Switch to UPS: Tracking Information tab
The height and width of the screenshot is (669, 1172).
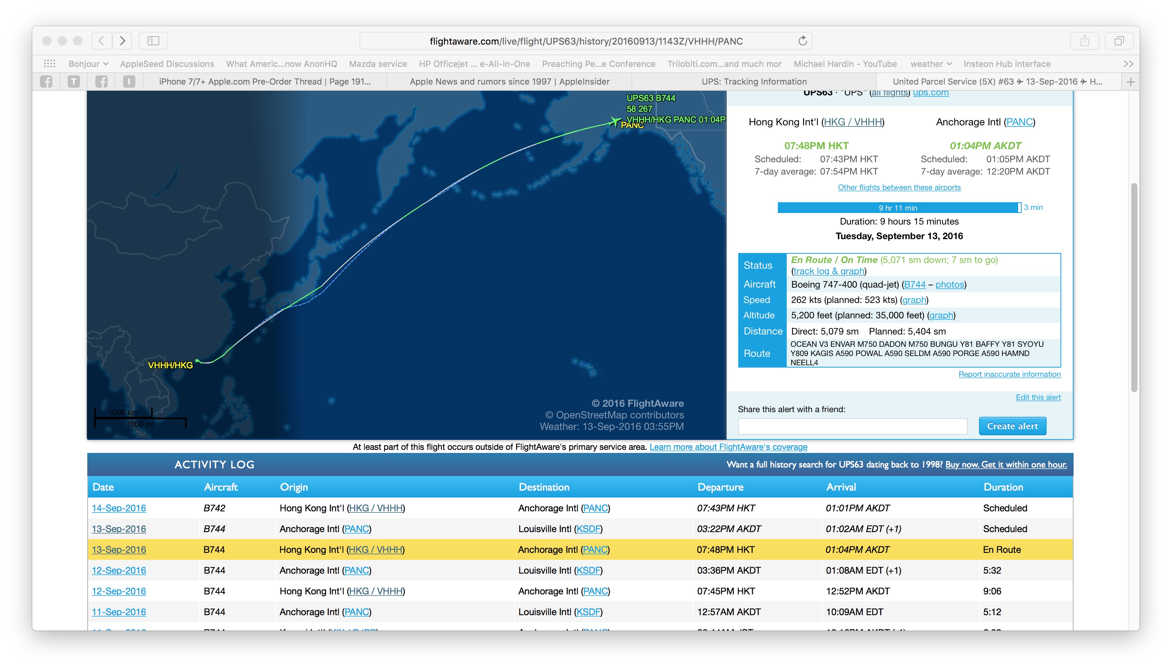pos(754,82)
